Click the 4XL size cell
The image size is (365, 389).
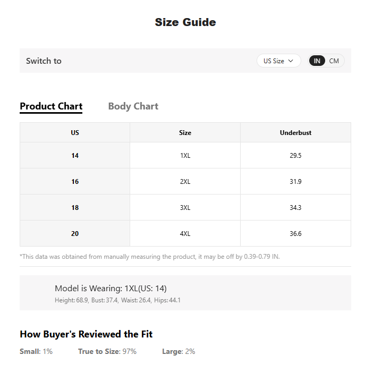185,233
